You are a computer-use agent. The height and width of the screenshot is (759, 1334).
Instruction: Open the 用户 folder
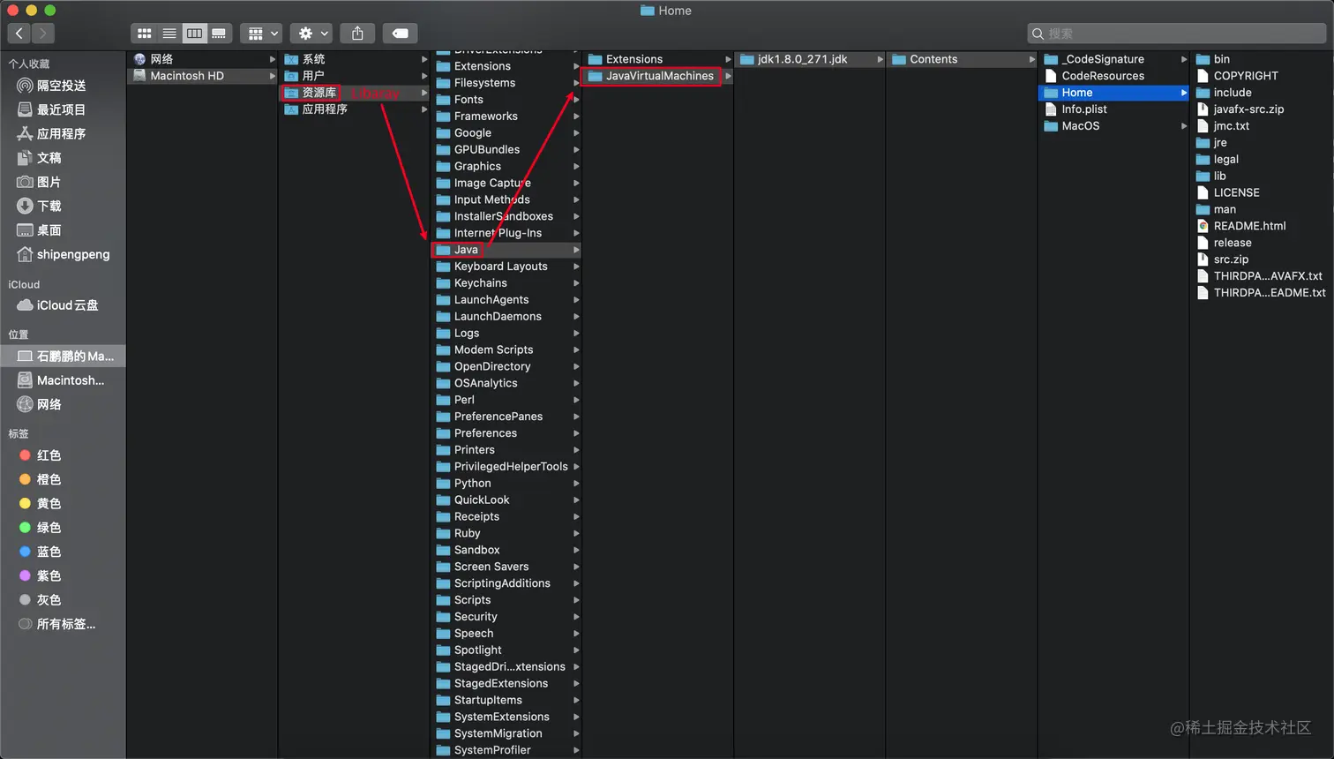coord(355,76)
